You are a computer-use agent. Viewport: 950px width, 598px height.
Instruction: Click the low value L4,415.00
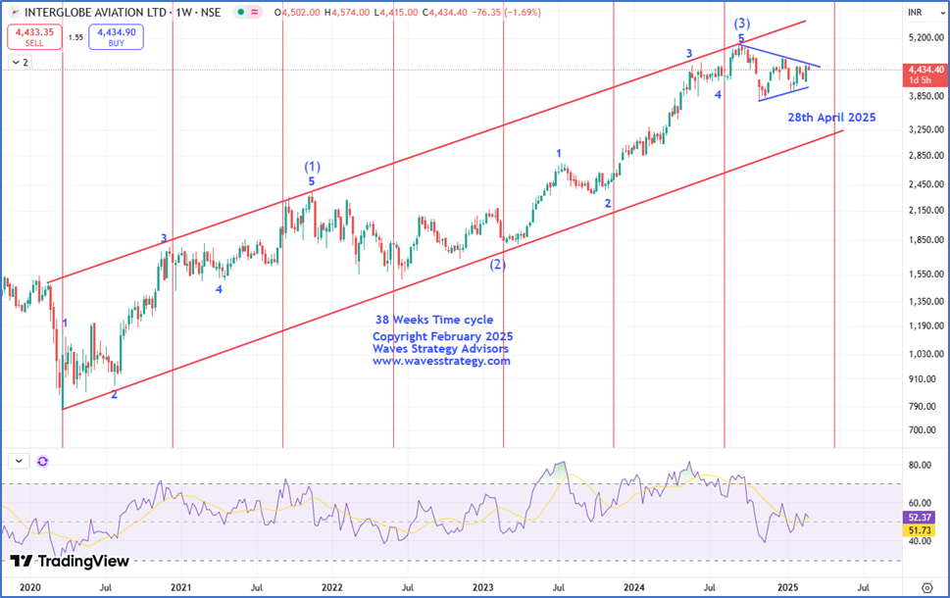(396, 12)
